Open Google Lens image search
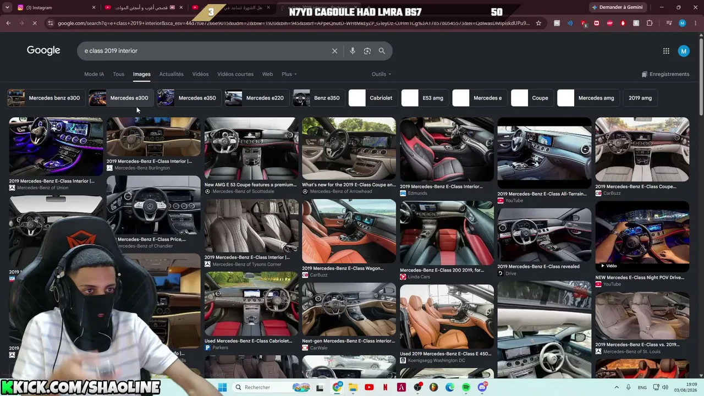 coord(367,51)
